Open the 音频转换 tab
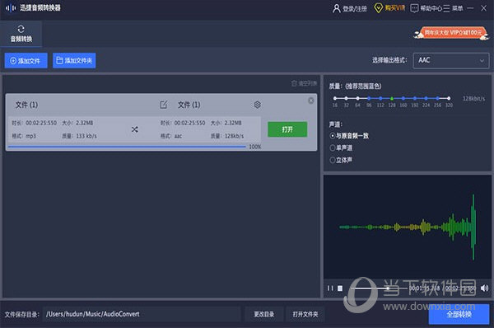 click(21, 34)
